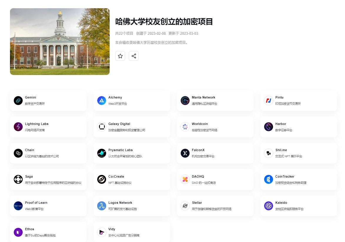Open the Vidy logo icon
The height and width of the screenshot is (242, 345).
(102, 232)
